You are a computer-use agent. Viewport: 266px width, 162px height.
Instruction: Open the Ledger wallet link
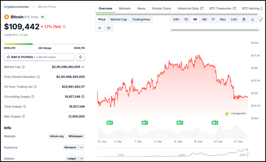click(x=72, y=159)
